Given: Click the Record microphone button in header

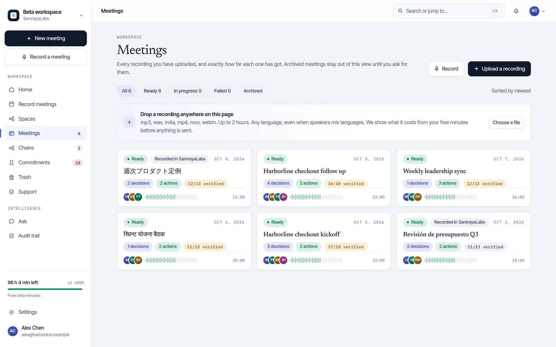Looking at the screenshot, I should coord(446,69).
